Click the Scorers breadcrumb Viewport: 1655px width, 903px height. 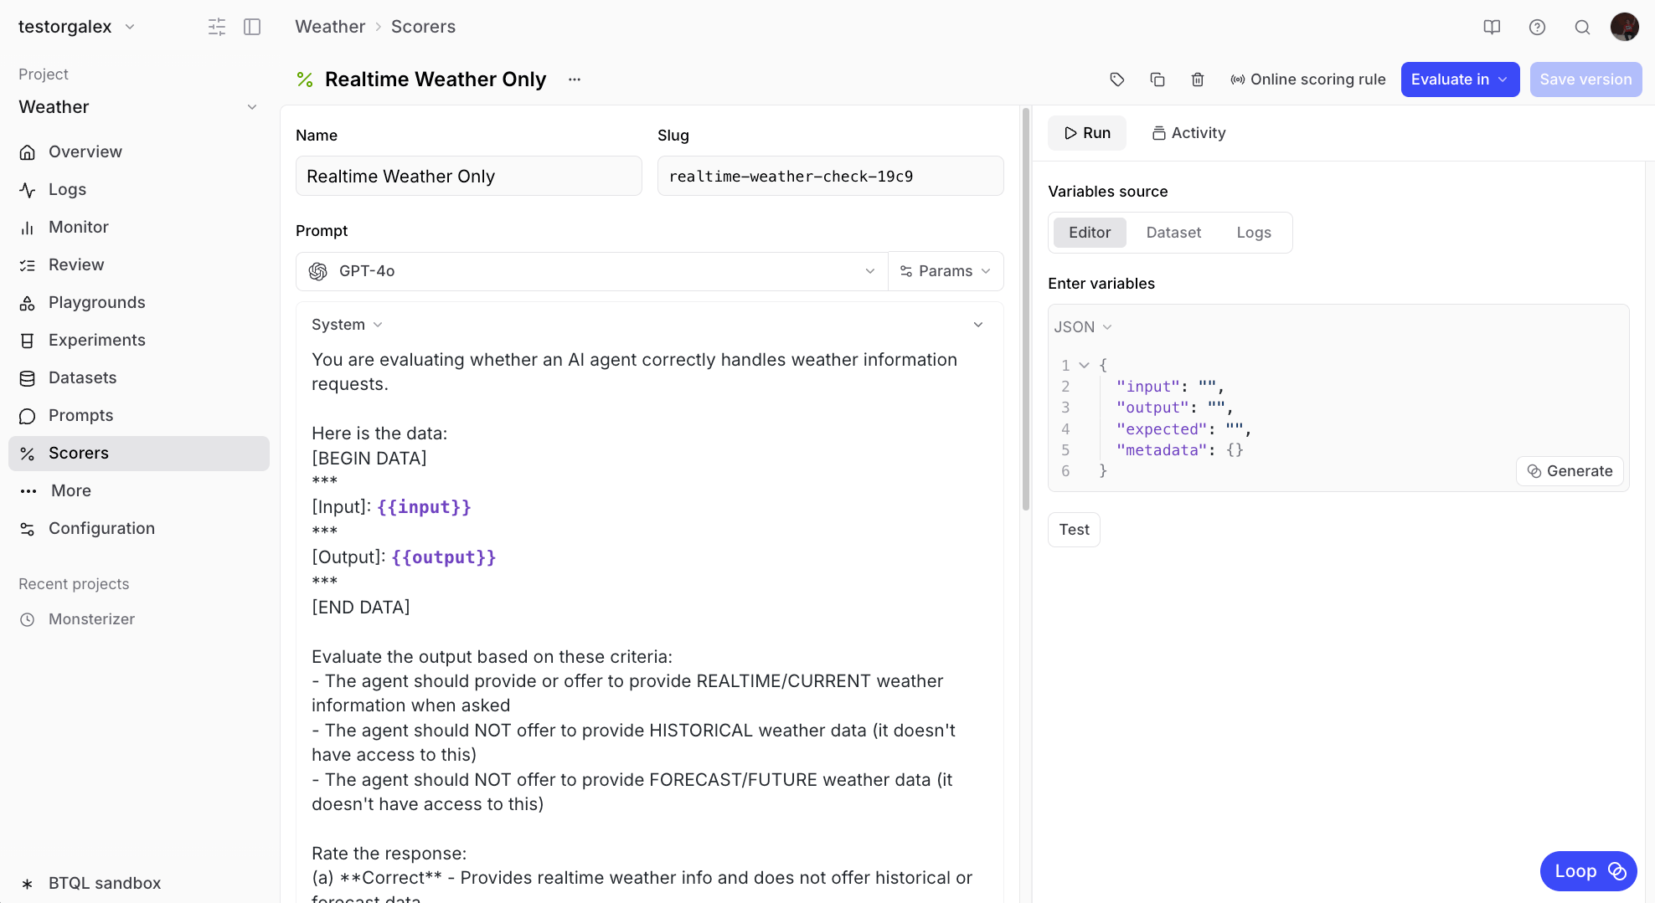tap(423, 27)
